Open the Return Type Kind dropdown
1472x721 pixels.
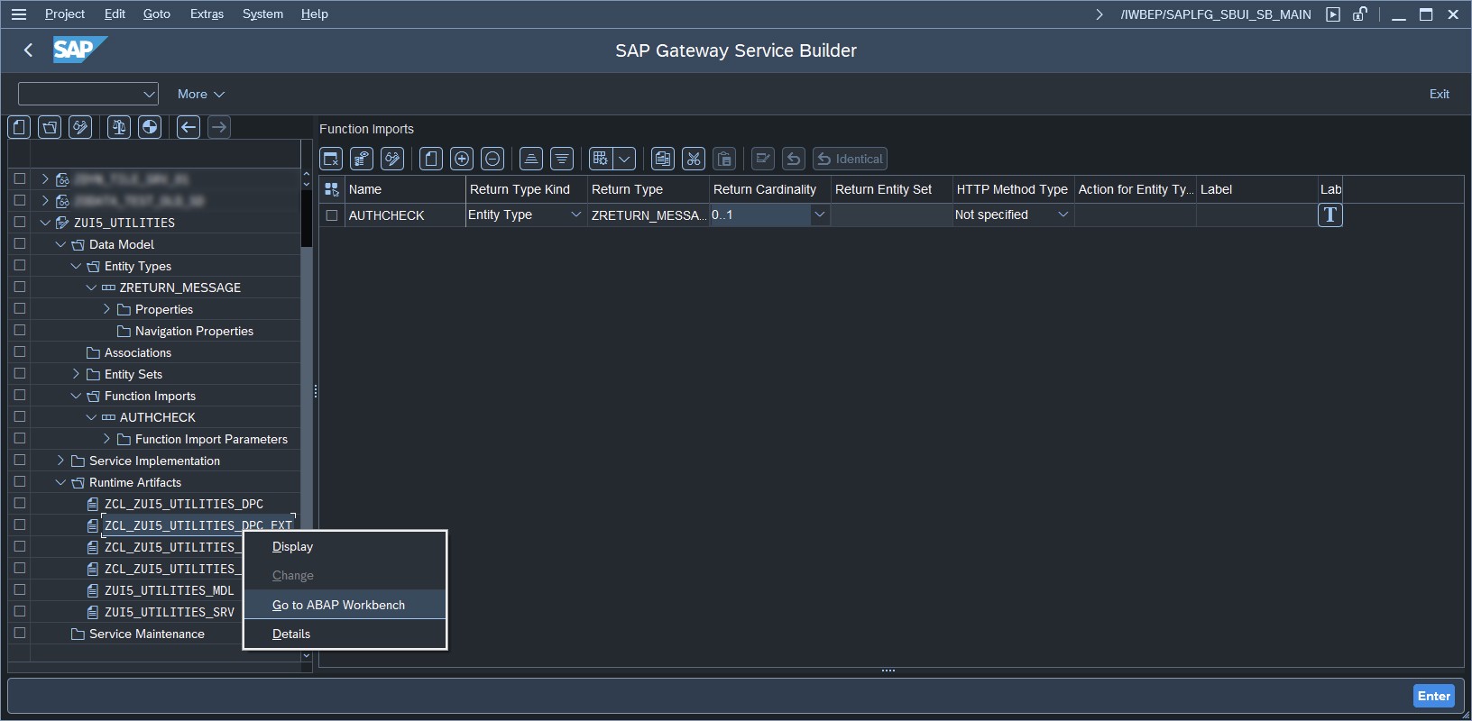click(x=575, y=214)
